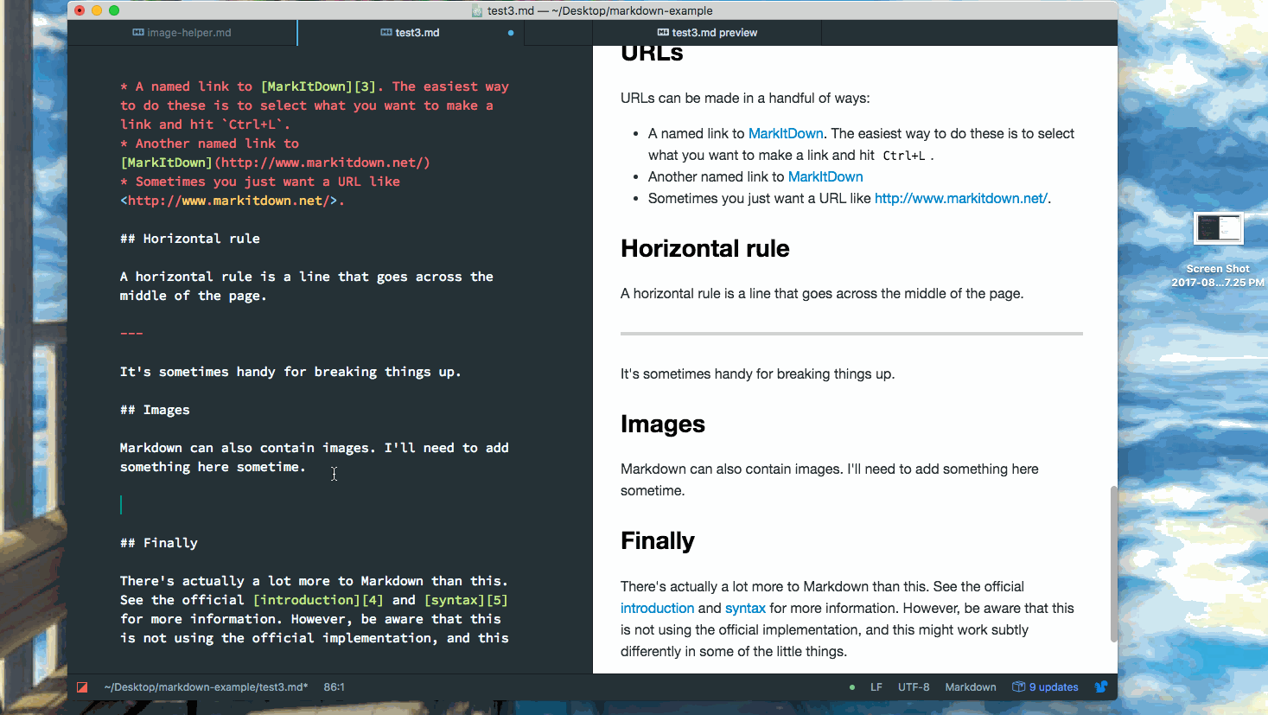Click the Markdown icon on the test3.md tab
Image resolution: width=1268 pixels, height=715 pixels.
click(386, 32)
